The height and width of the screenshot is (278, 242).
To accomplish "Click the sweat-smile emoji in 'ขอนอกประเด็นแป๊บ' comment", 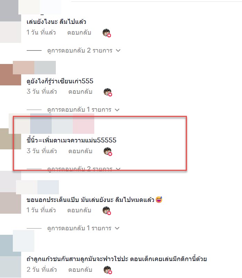I will (x=159, y=200).
